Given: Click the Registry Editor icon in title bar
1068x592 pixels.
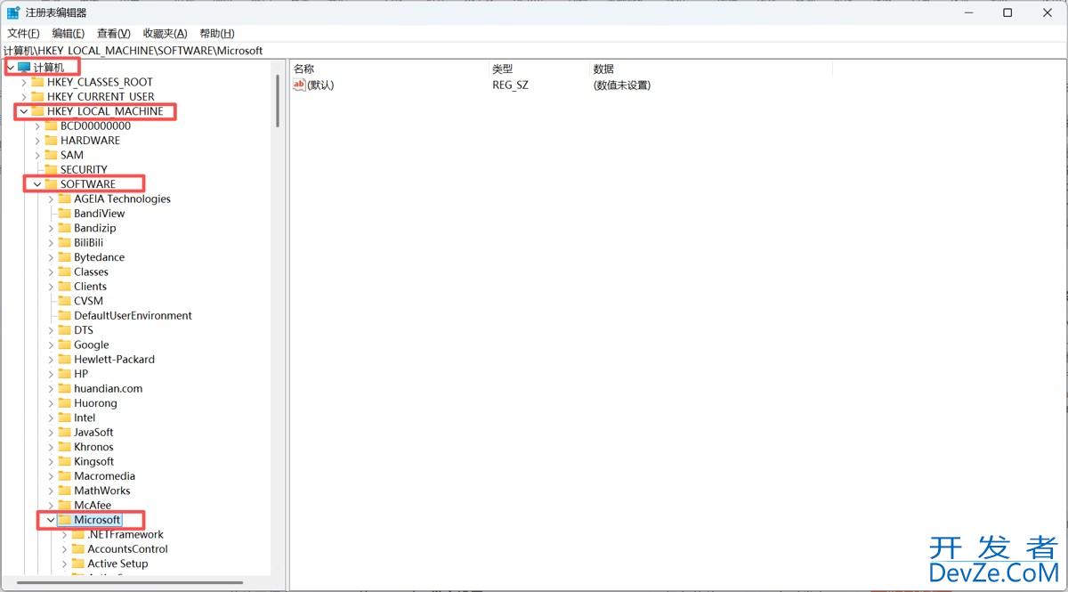Looking at the screenshot, I should tap(12, 12).
